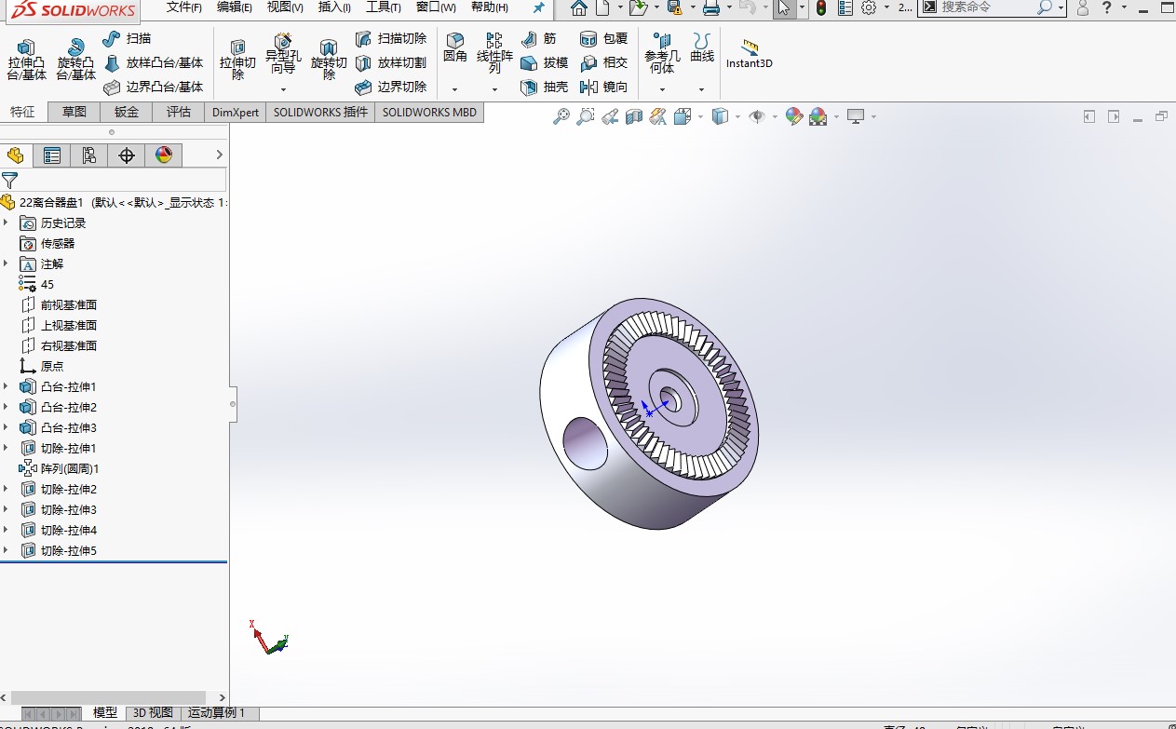This screenshot has width=1176, height=729.
Task: Choose the 拔模 draft tool
Action: point(544,62)
